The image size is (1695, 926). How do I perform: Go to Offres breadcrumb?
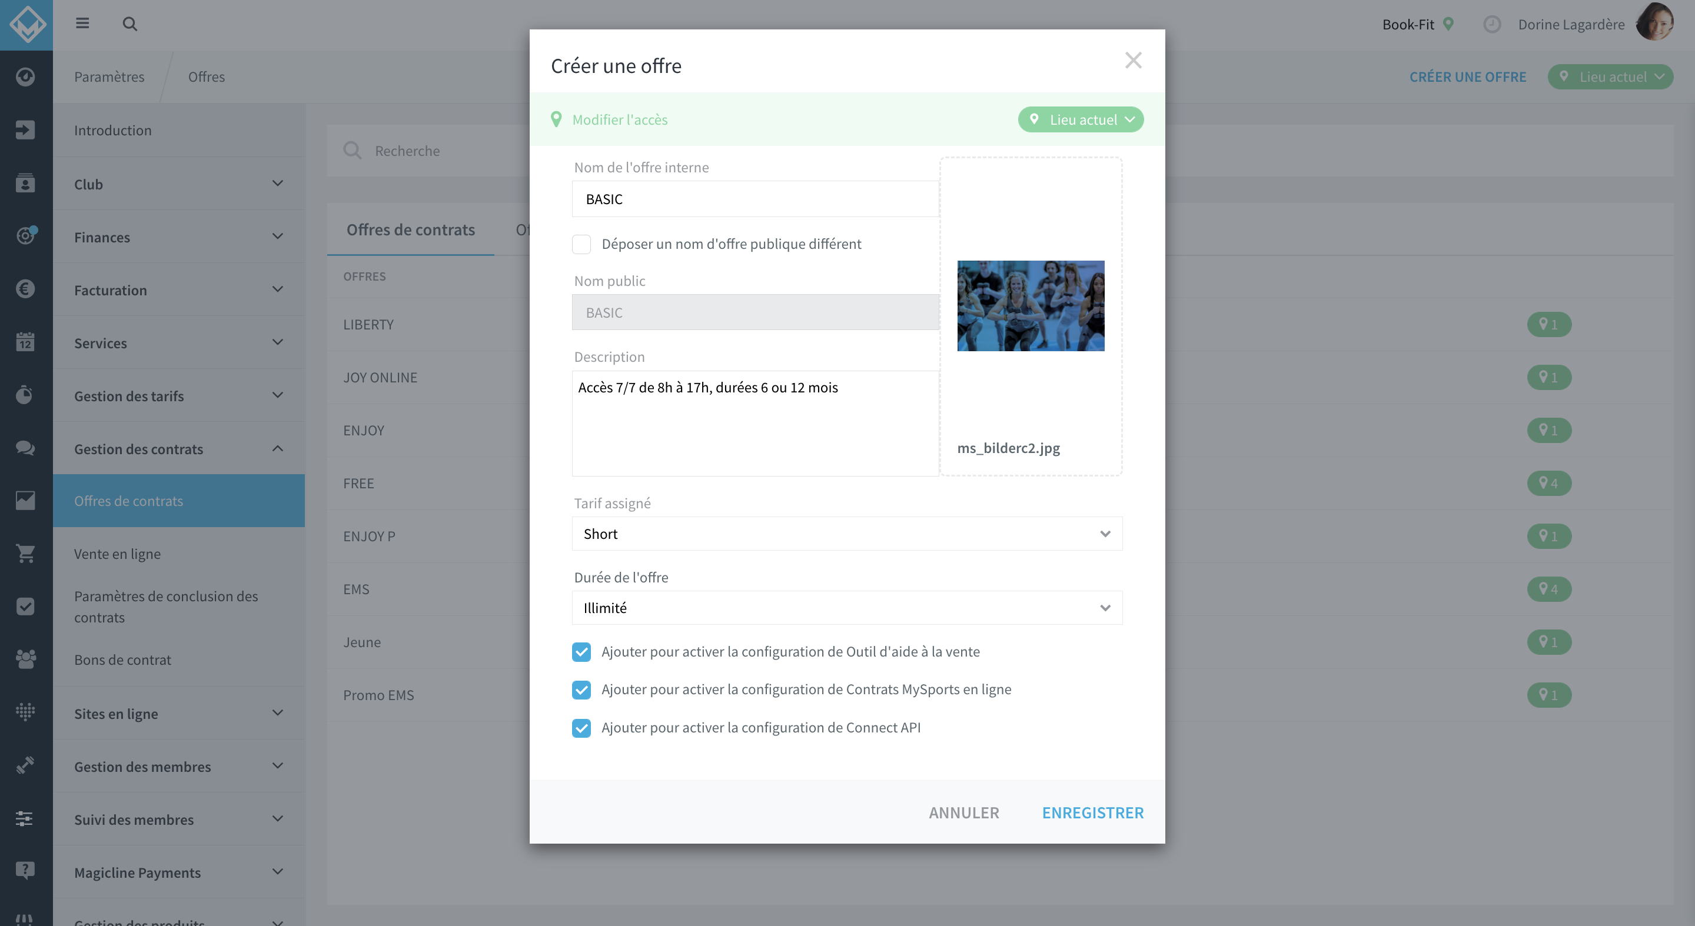(x=207, y=77)
